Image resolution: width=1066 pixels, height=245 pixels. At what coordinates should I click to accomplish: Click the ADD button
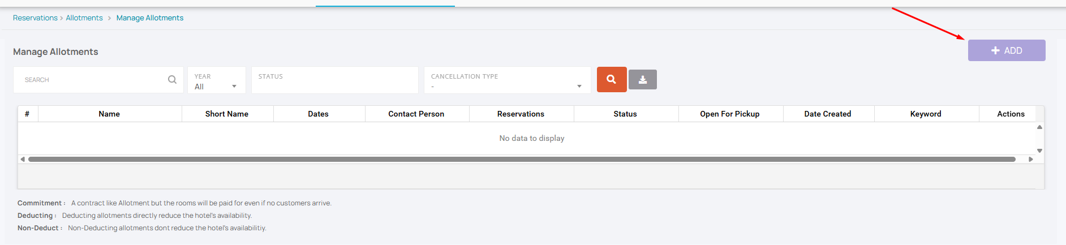(x=1006, y=50)
